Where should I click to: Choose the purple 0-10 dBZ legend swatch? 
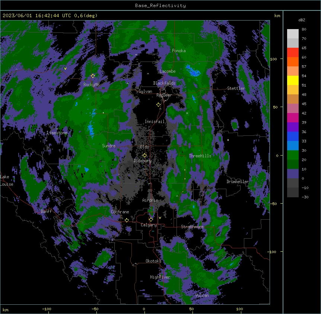[x=293, y=174]
